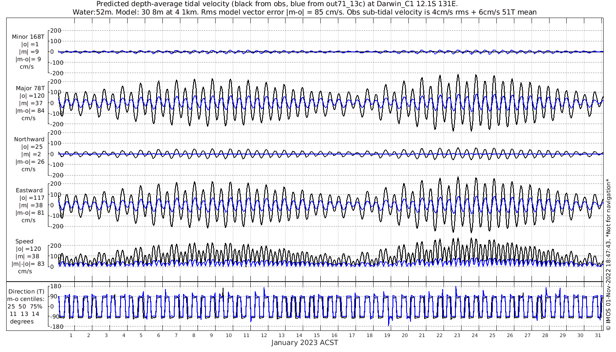Click the '-90' tick on the Direction axis
Viewport: 616px width, 352px height.
pyautogui.click(x=55, y=316)
